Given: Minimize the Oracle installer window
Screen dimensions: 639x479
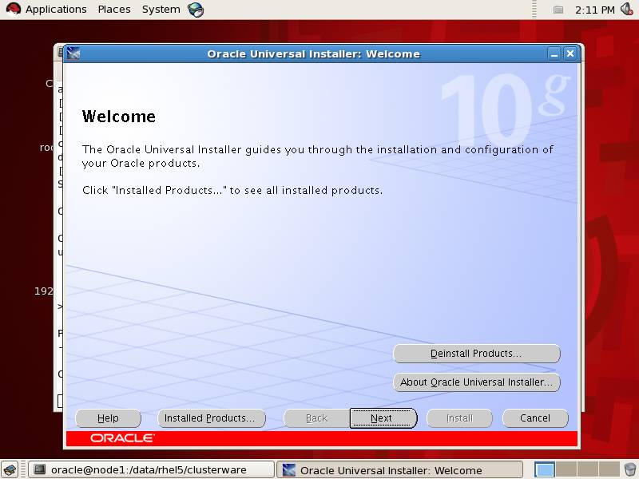Looking at the screenshot, I should point(554,53).
